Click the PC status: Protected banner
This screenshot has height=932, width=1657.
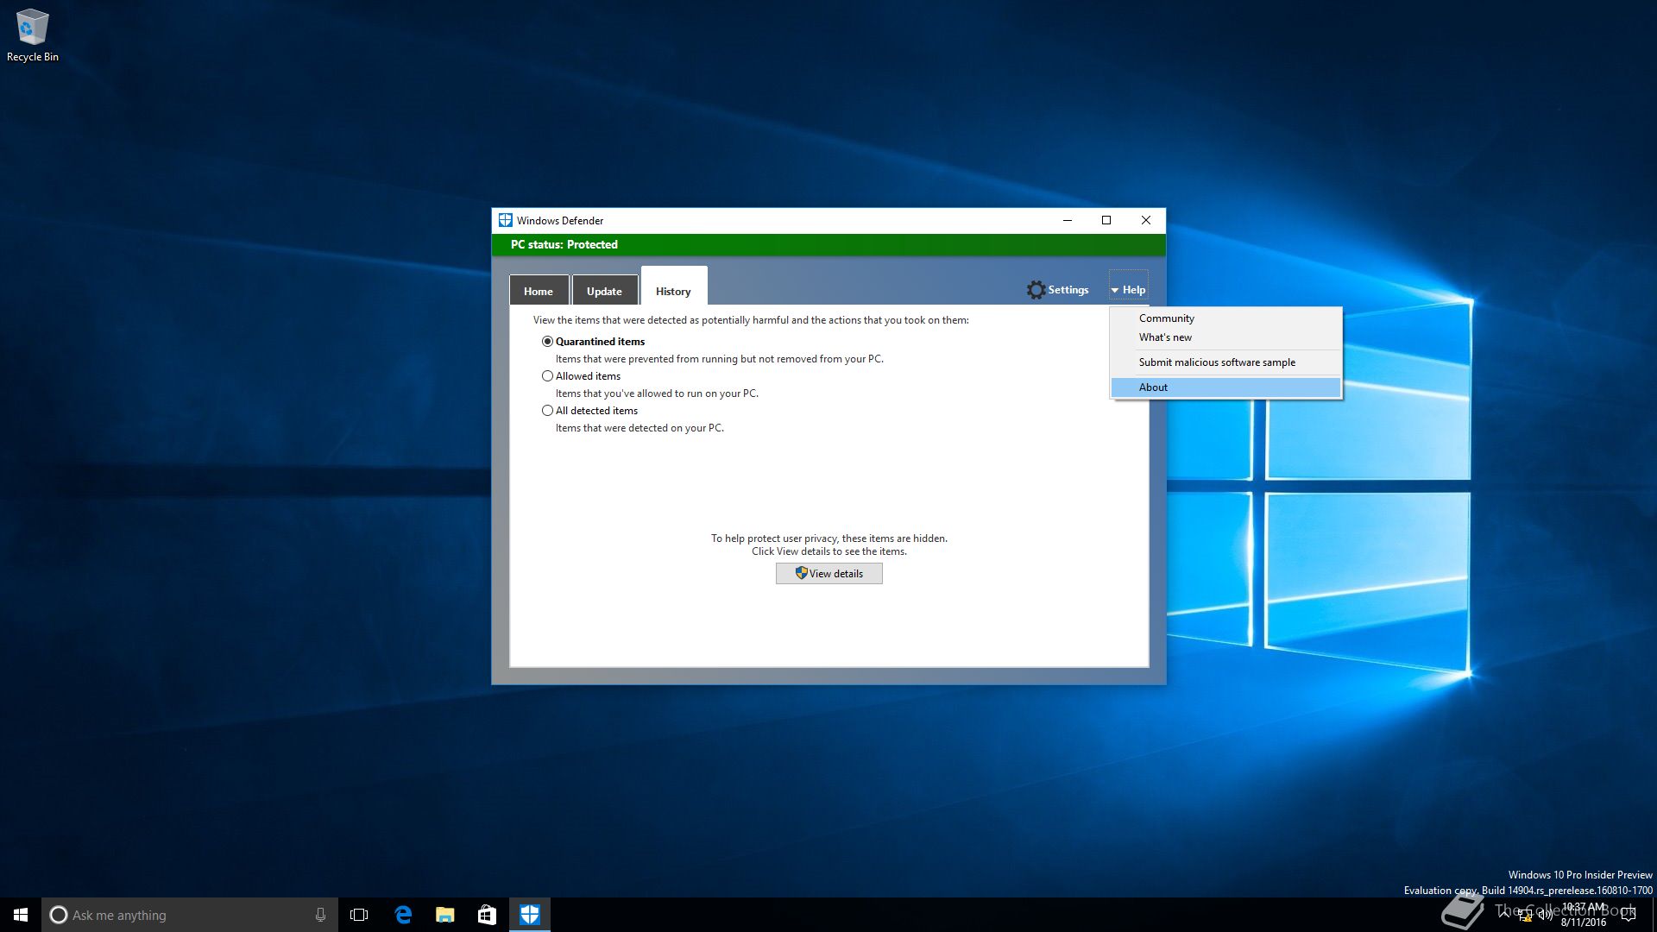(828, 245)
